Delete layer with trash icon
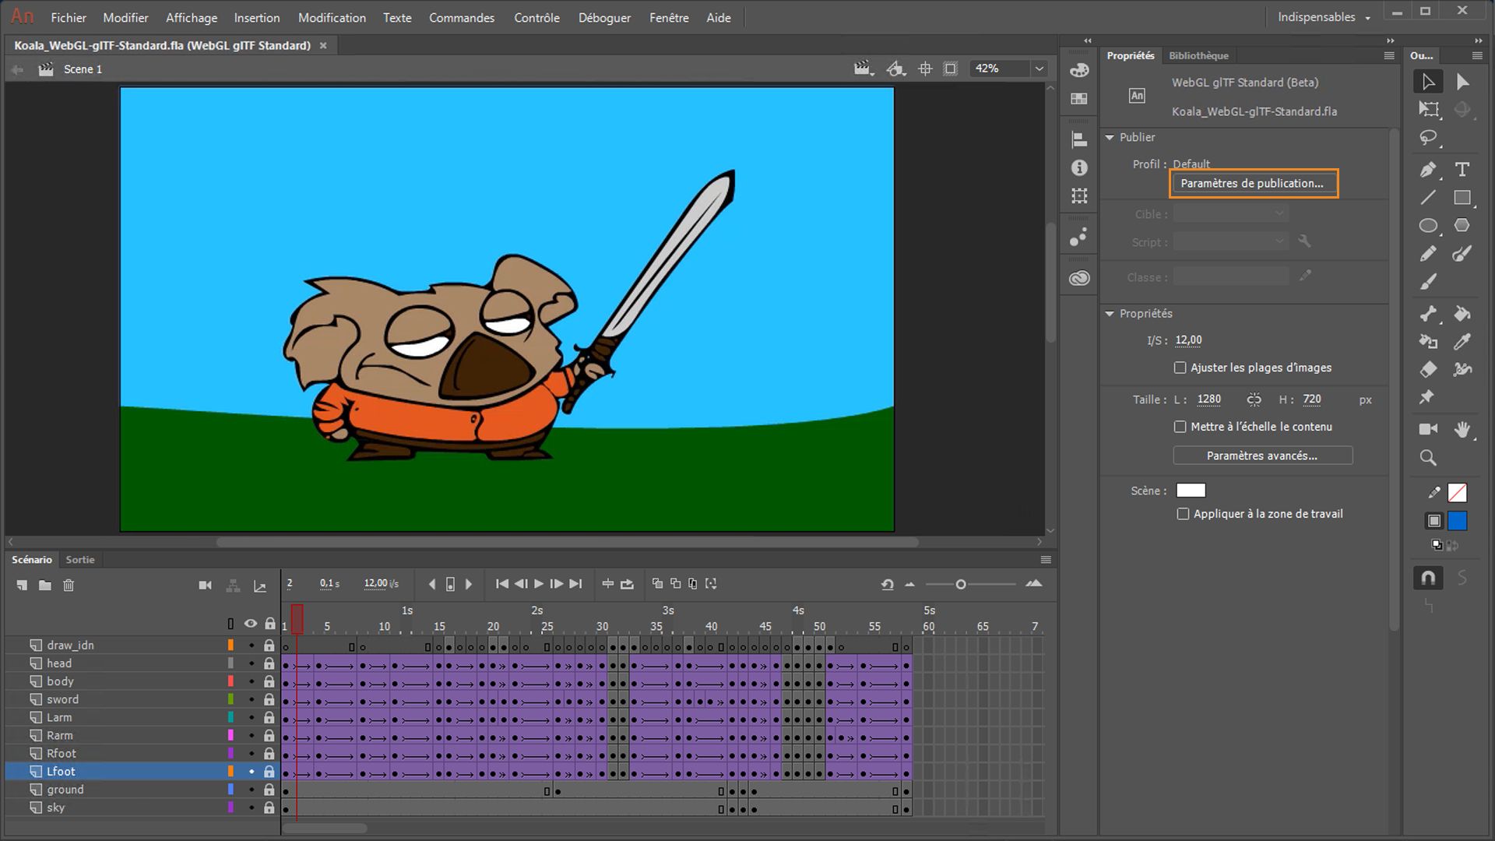This screenshot has height=841, width=1495. (69, 586)
